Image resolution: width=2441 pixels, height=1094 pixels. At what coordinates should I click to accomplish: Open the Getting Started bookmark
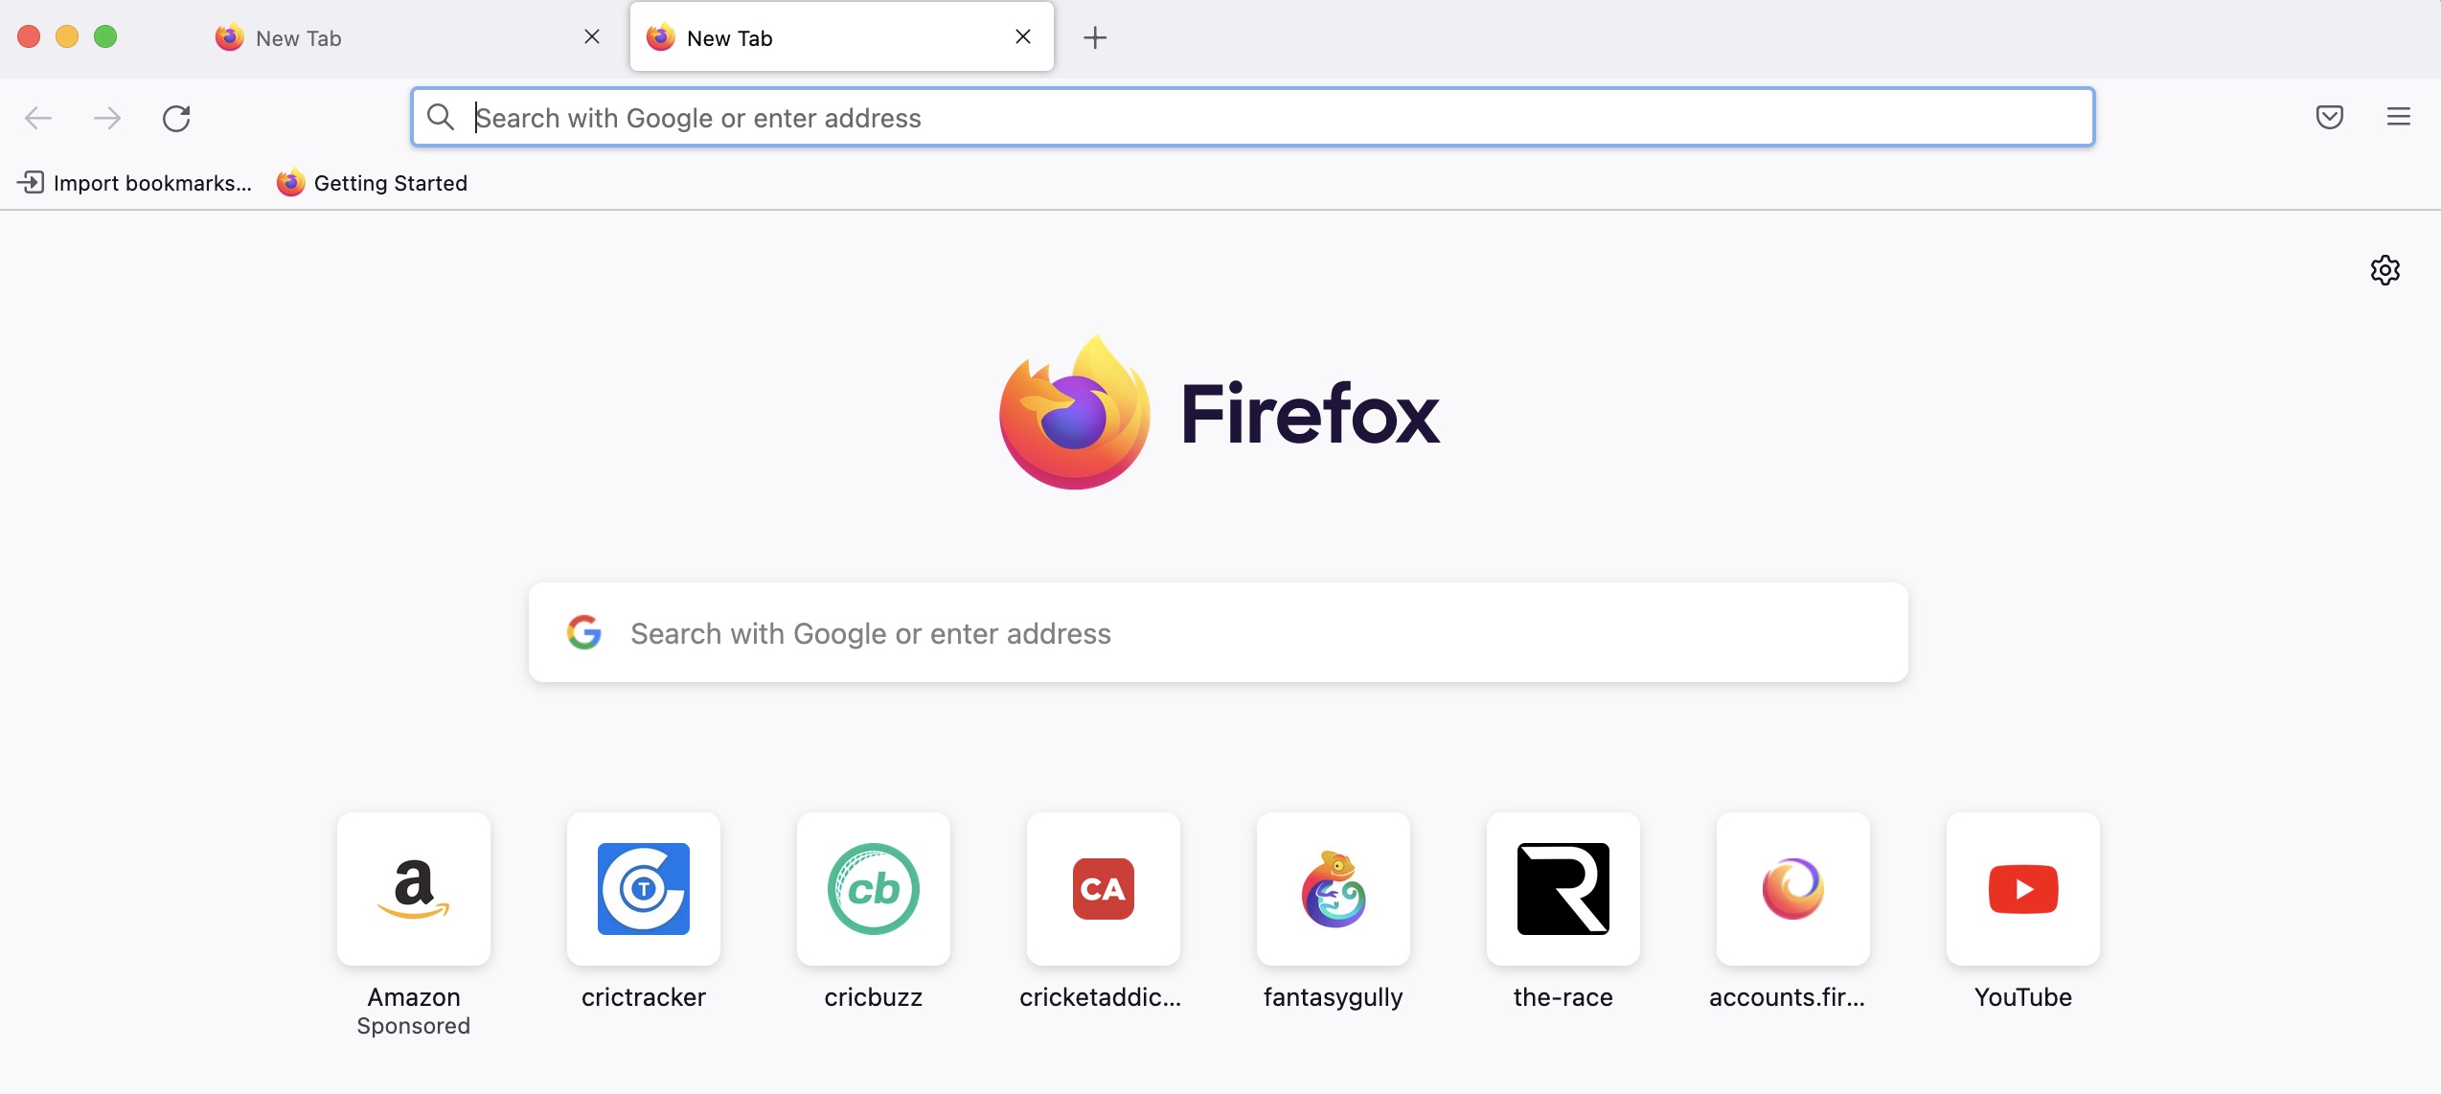tap(372, 182)
